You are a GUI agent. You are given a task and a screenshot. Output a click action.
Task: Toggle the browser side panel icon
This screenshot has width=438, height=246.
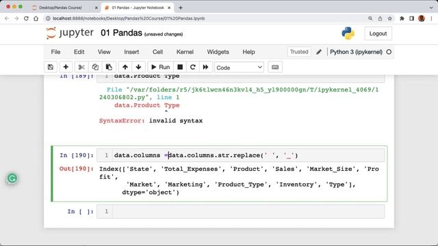[412, 18]
